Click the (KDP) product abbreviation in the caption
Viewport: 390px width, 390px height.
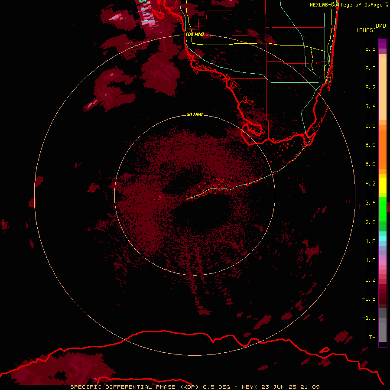189,387
